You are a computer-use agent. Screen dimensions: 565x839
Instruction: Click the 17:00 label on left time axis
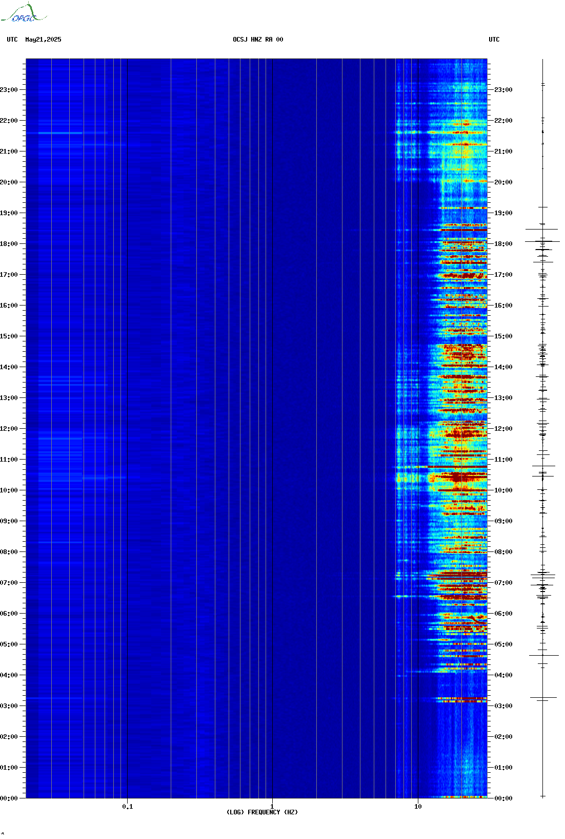9,275
